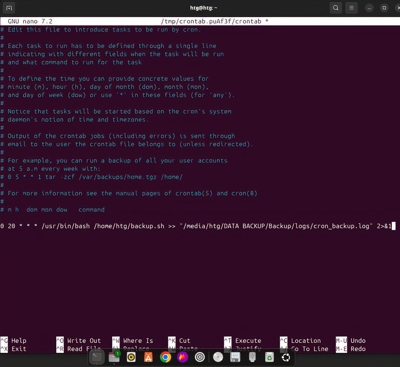Open the removable USB drive icon

(252, 357)
